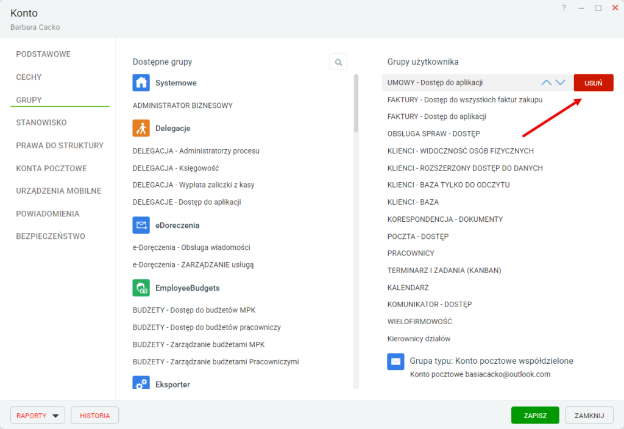
Task: Select KOMUNIKATOR - DOSTĘP group
Action: click(430, 305)
